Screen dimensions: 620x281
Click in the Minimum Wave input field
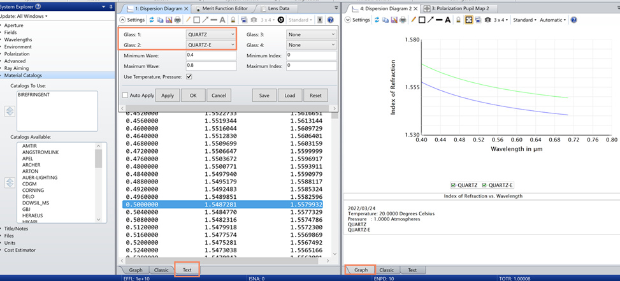tap(211, 55)
